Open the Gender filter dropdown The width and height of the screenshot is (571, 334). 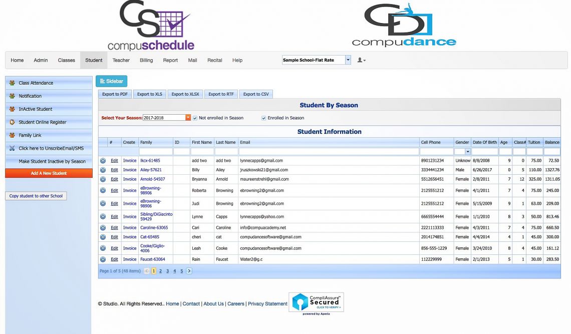pos(468,151)
